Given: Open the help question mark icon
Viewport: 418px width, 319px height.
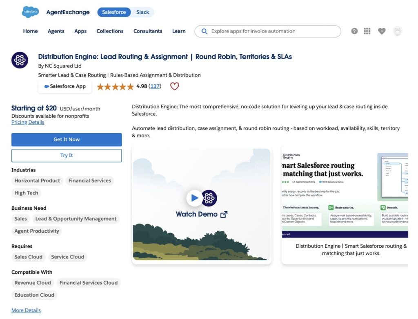Looking at the screenshot, I should click(354, 31).
